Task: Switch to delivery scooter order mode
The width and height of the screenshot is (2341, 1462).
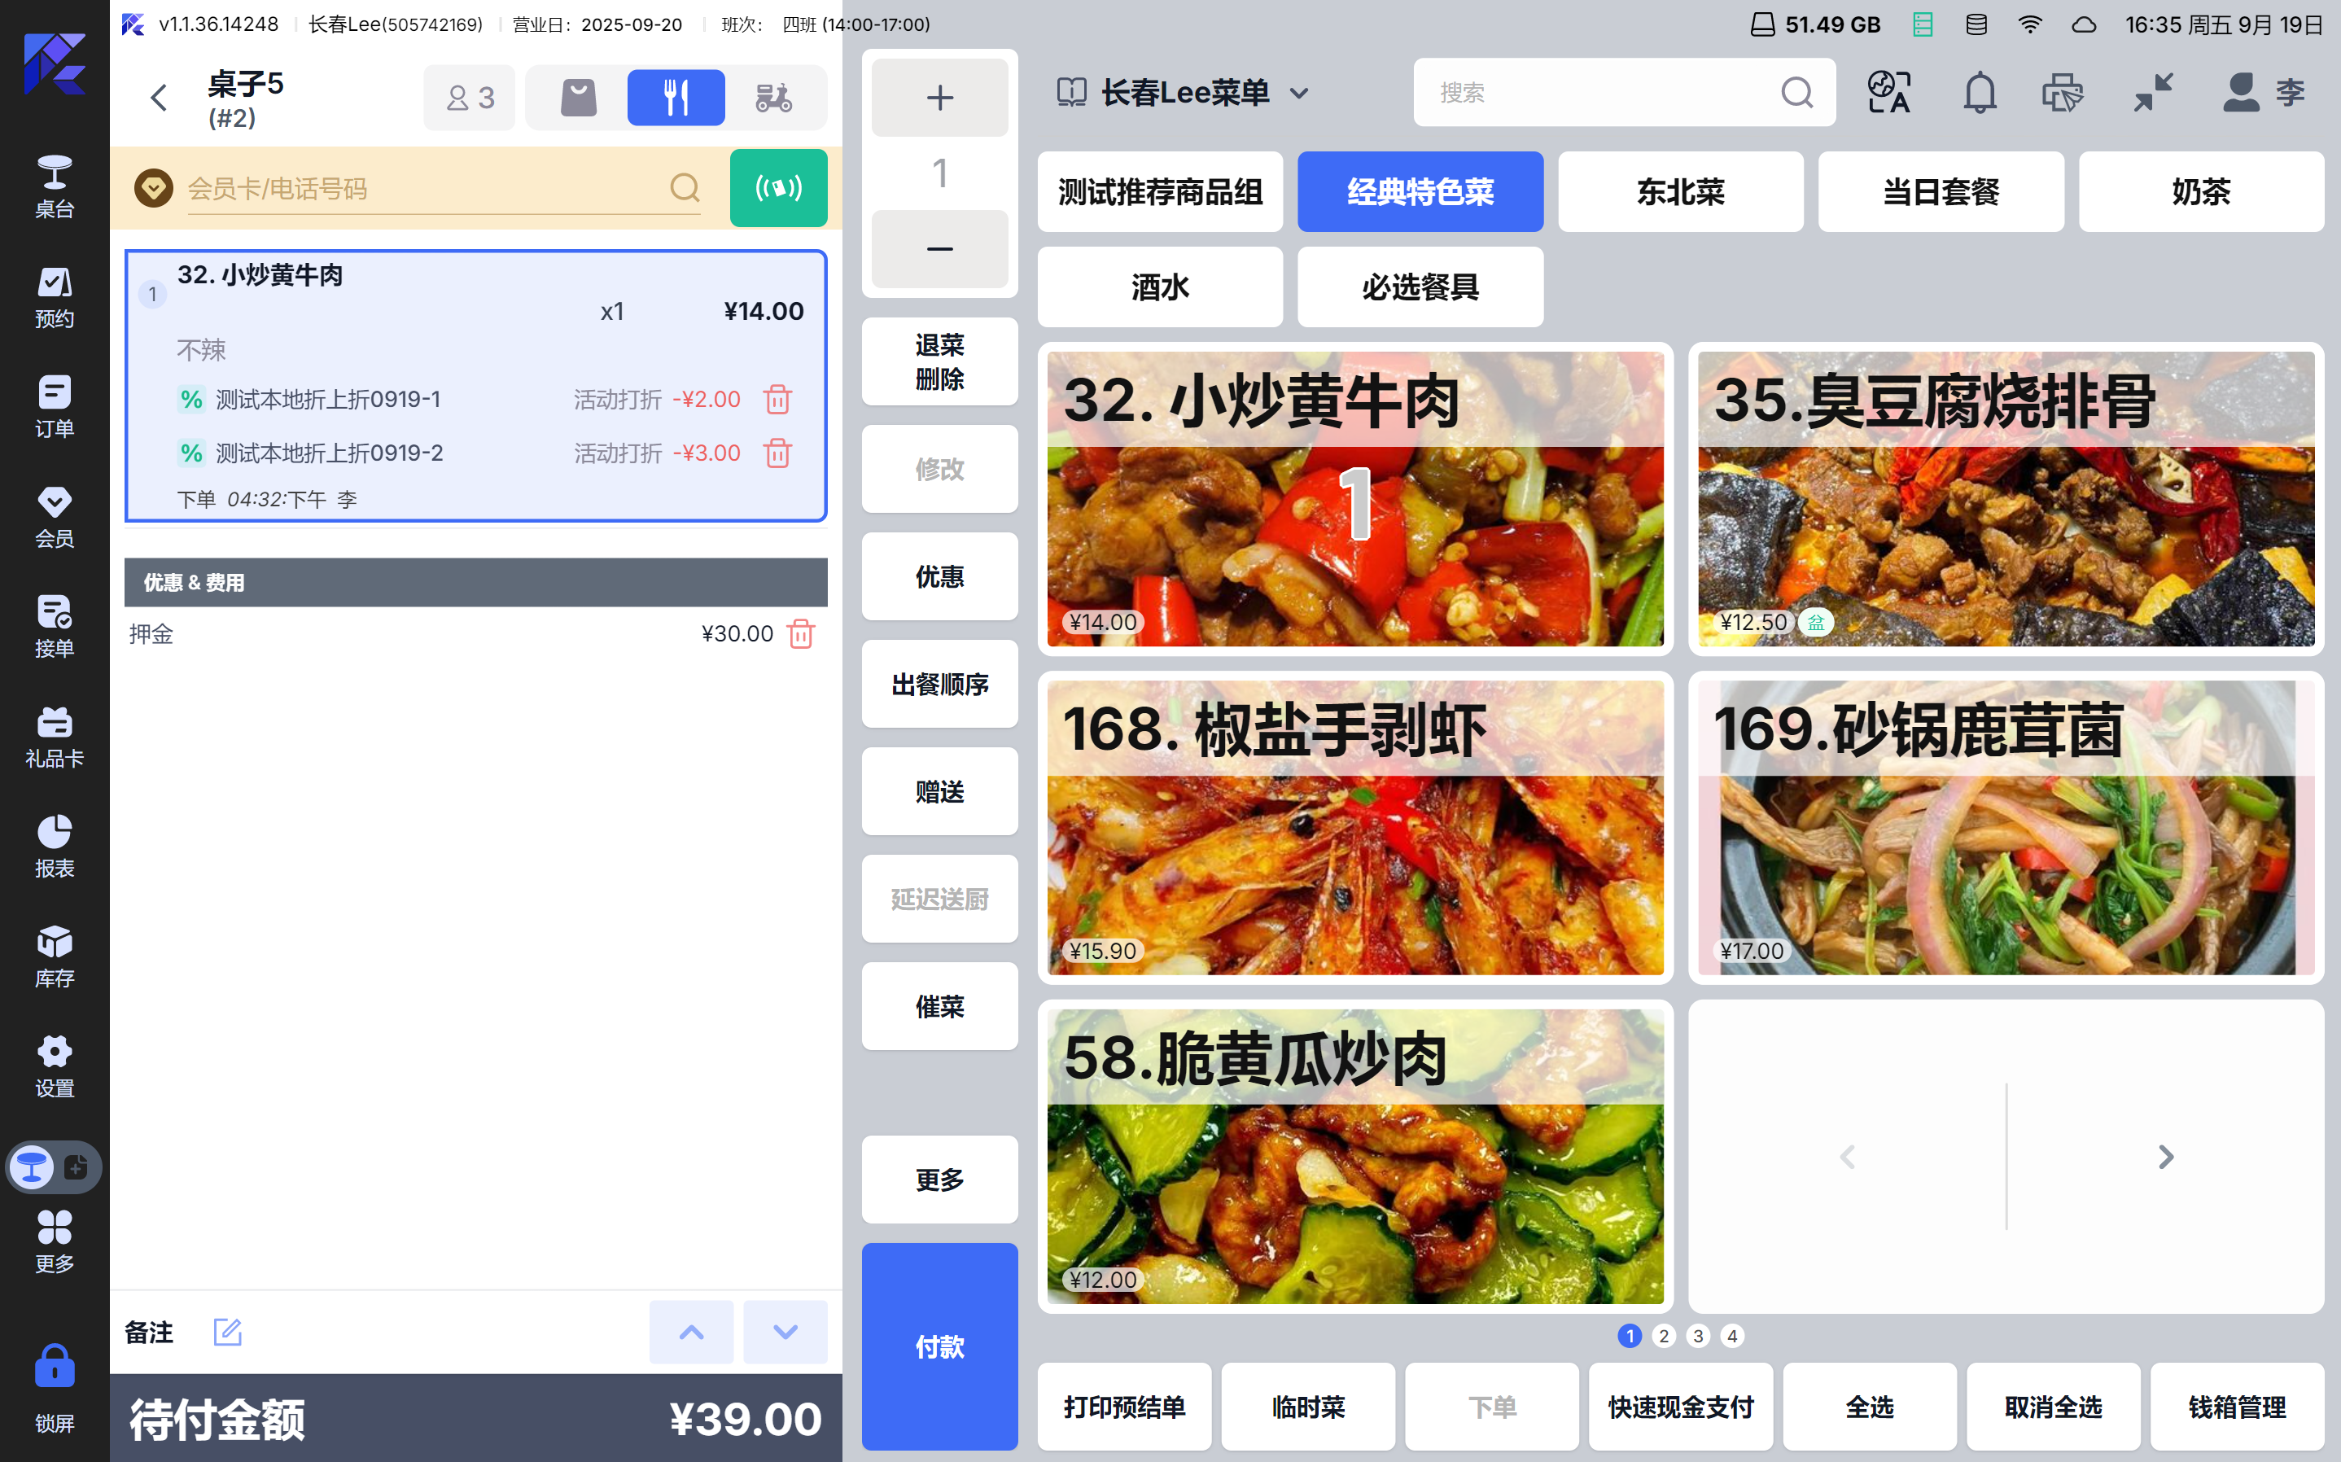Action: [x=773, y=98]
